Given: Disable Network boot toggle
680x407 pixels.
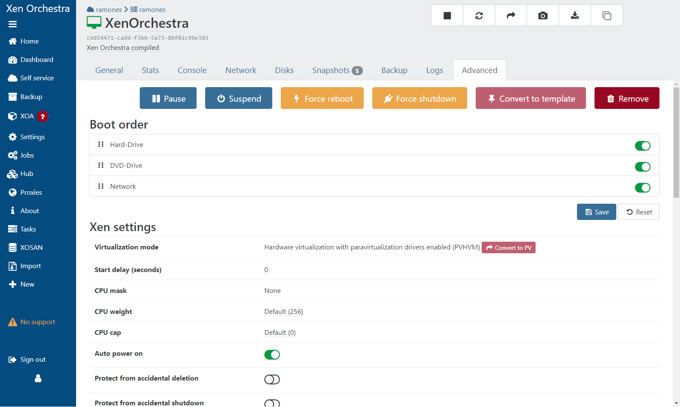Looking at the screenshot, I should coord(642,188).
